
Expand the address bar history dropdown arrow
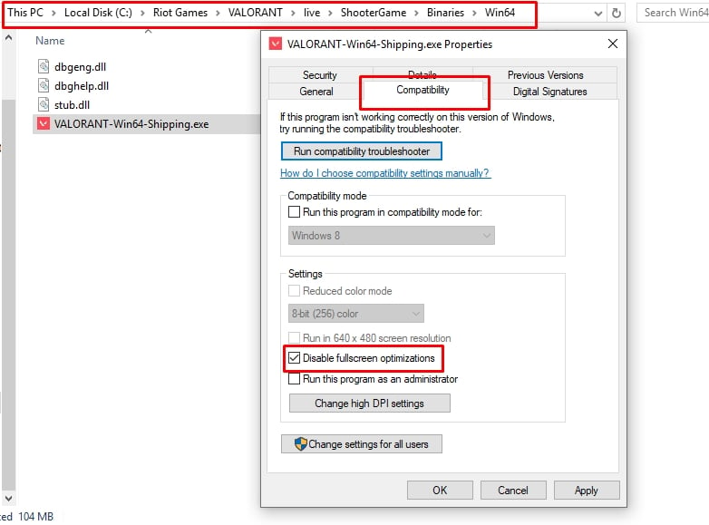tap(597, 14)
